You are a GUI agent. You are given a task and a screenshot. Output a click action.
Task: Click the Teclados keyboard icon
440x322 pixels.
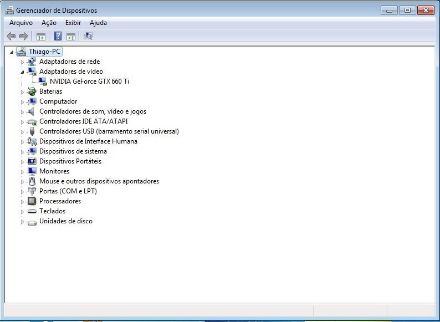[x=32, y=211]
